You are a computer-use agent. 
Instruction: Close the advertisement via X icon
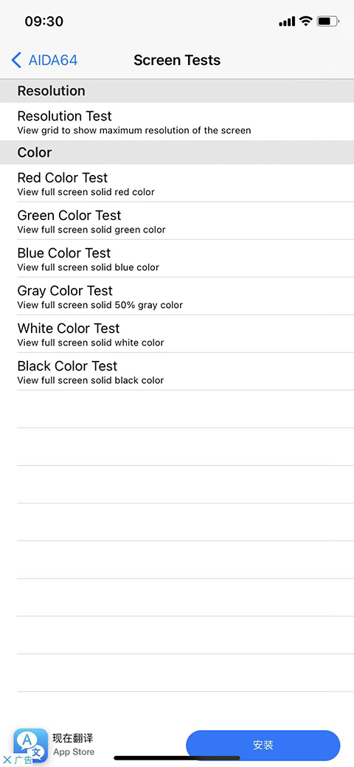coord(7,760)
